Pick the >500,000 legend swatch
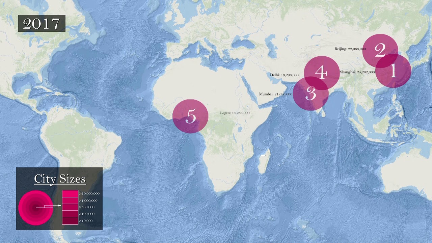Viewport: 432px width, 243px height. (70, 207)
